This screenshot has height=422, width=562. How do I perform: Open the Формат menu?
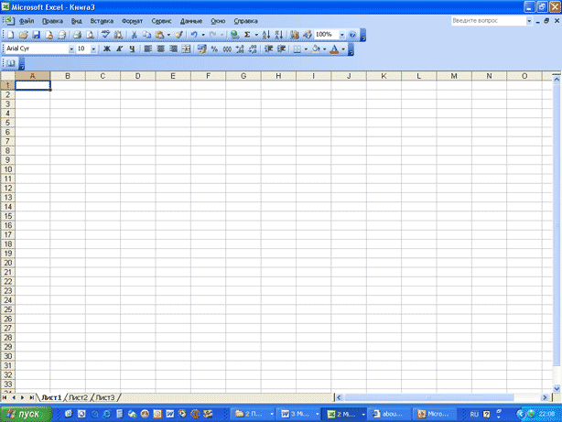point(132,21)
